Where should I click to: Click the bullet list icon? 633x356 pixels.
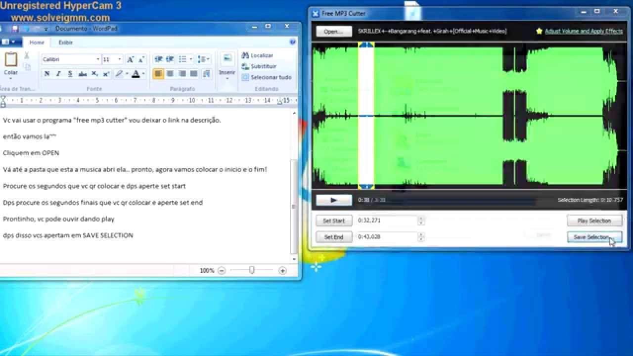(182, 59)
